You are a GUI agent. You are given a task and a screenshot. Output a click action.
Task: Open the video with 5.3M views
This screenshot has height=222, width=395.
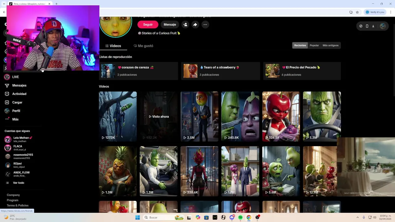(322, 117)
